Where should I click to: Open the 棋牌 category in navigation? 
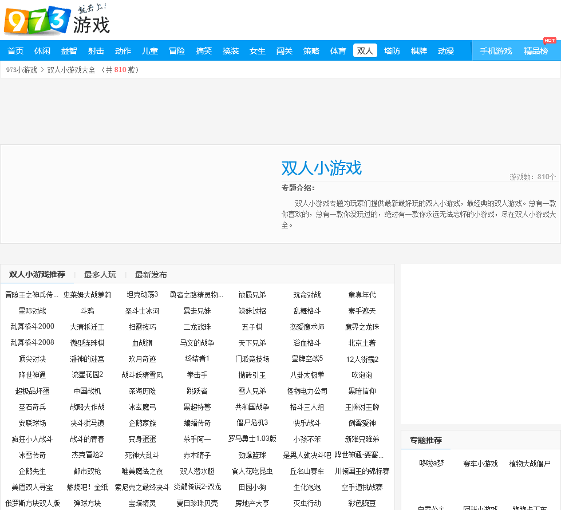tap(419, 51)
